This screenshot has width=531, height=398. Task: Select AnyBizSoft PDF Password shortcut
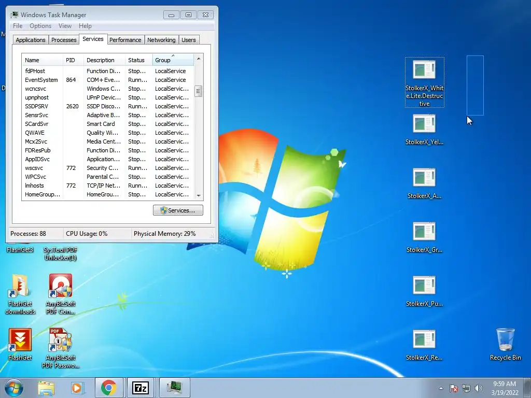(61, 348)
